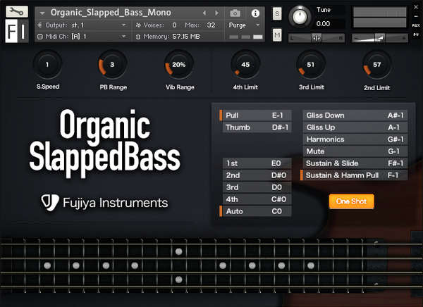Image resolution: width=423 pixels, height=307 pixels.
Task: Click the Fujiya Instruments FI logo thumbnail
Action: point(17,31)
